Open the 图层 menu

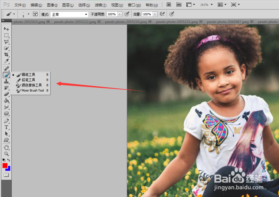pyautogui.click(x=68, y=5)
